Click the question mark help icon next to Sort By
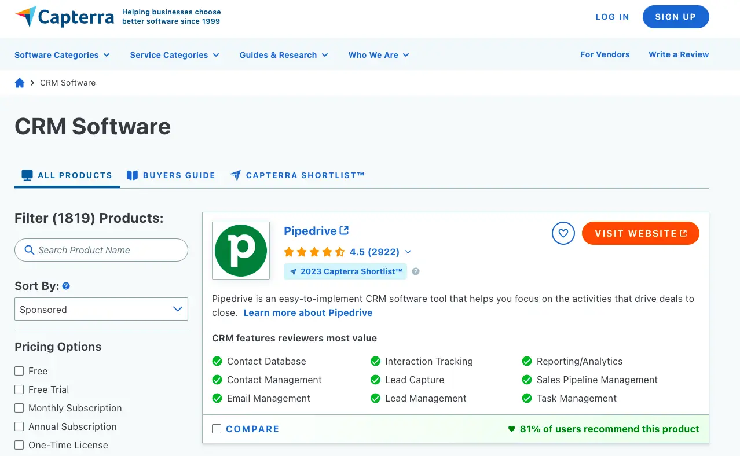740x456 pixels. [66, 285]
